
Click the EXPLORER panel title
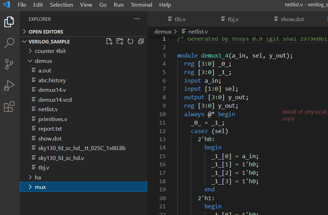tap(40, 19)
